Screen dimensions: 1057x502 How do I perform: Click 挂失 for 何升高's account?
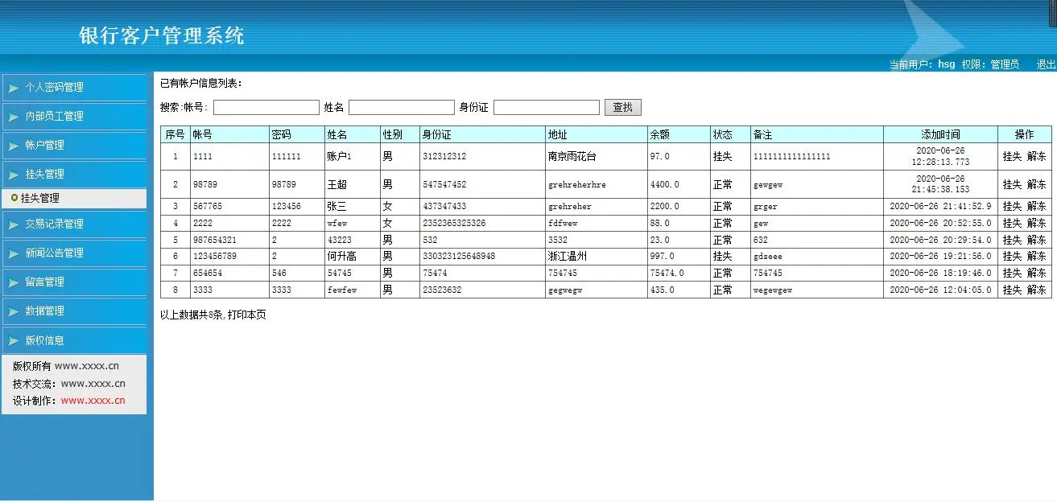pos(1012,256)
